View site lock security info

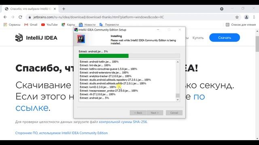point(30,17)
